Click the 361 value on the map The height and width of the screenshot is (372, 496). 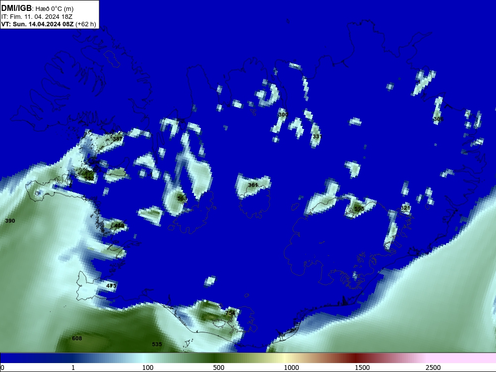point(253,185)
